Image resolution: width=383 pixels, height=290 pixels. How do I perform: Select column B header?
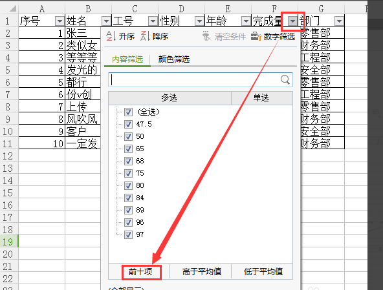89,8
